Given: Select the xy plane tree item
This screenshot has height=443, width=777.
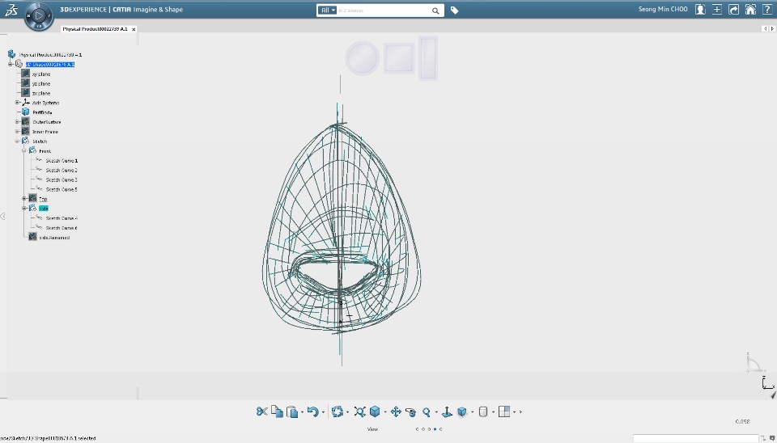Looking at the screenshot, I should pos(41,74).
